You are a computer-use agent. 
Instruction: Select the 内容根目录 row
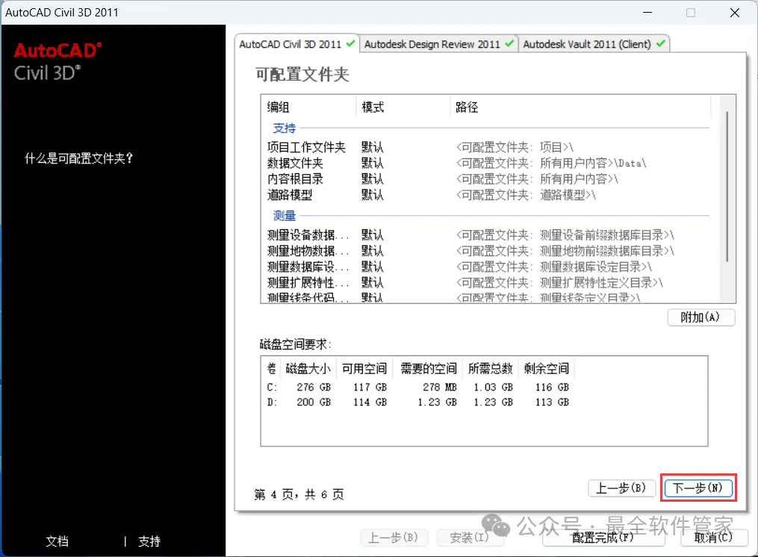[488, 179]
